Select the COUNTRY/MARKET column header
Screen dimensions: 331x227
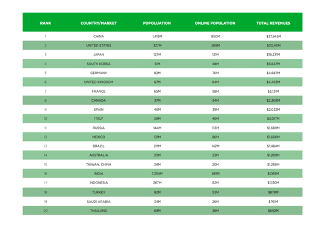click(x=99, y=23)
